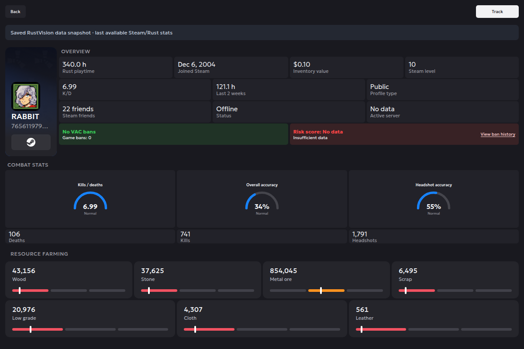Click the Low grade progress bar

point(90,329)
